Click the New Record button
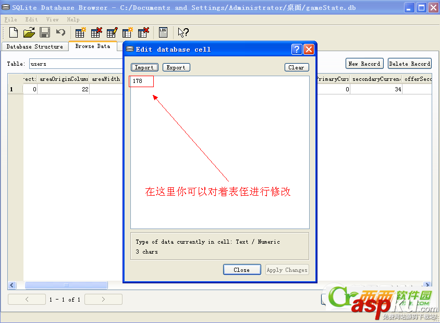The width and height of the screenshot is (440, 323). coord(364,63)
